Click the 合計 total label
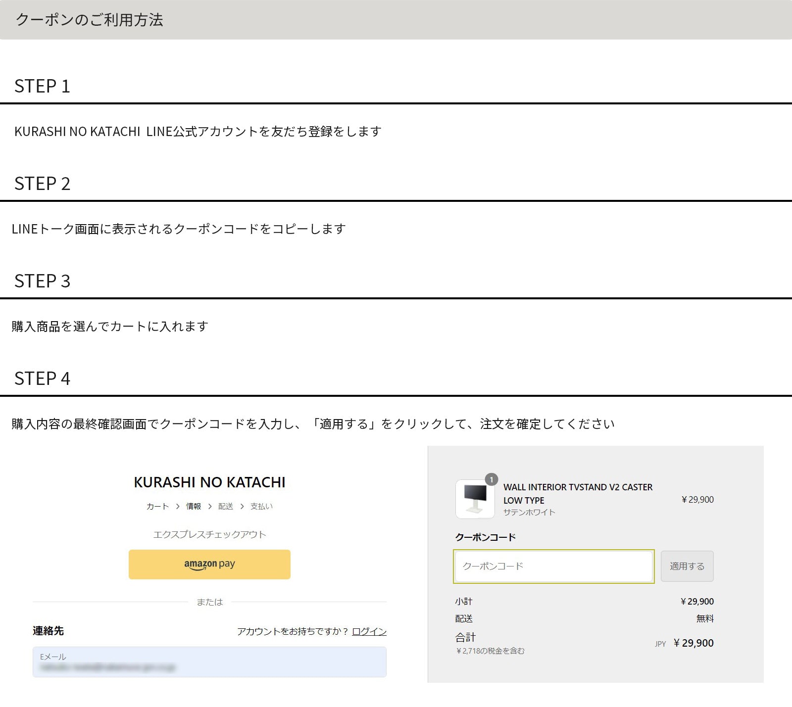This screenshot has width=792, height=707. click(465, 637)
